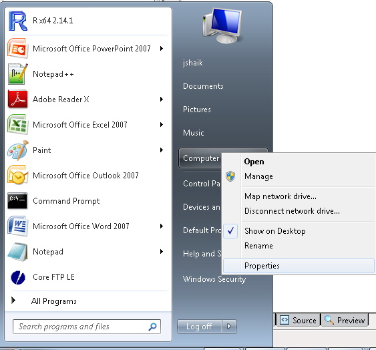376x350 pixels.
Task: Click the computer user picture at top
Action: tap(222, 25)
